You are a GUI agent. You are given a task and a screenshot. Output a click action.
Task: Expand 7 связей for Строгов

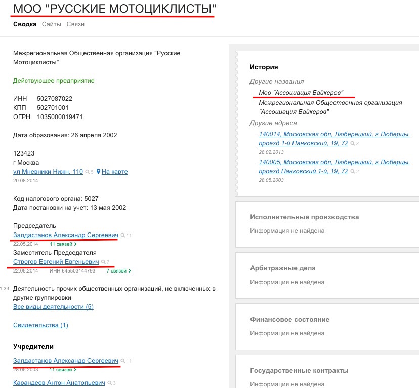coord(118,270)
